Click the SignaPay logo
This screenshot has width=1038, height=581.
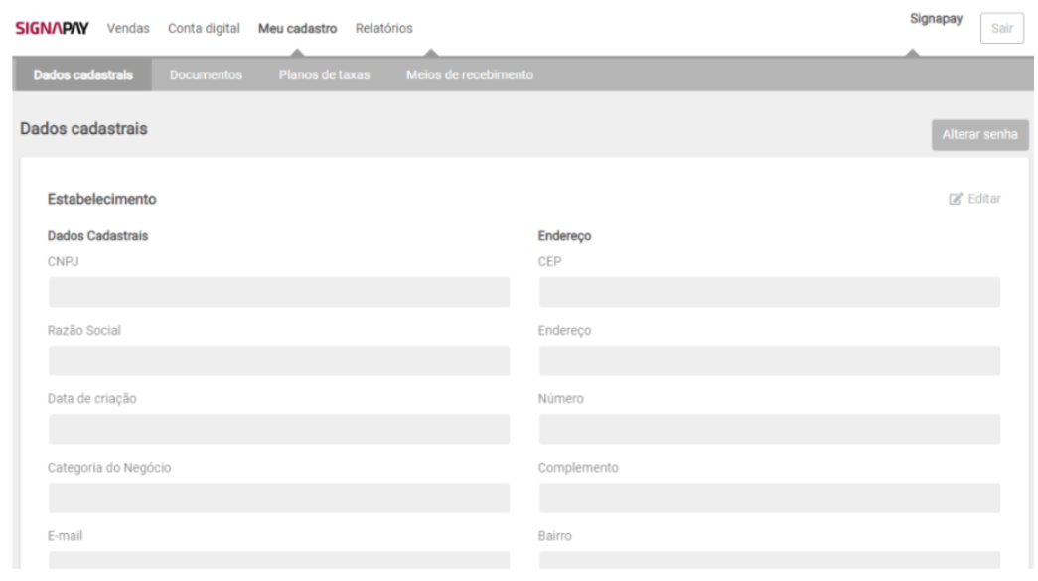(x=53, y=28)
